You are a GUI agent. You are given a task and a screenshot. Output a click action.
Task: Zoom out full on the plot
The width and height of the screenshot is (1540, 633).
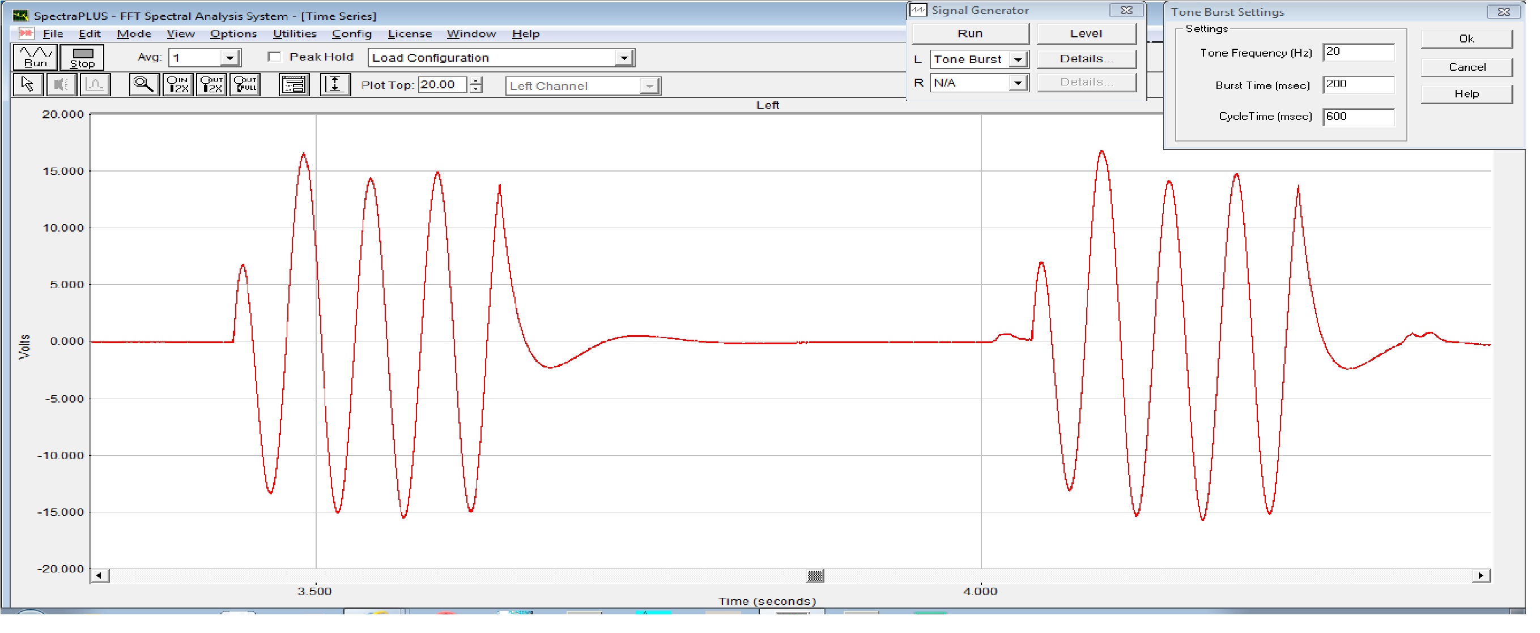coord(246,85)
